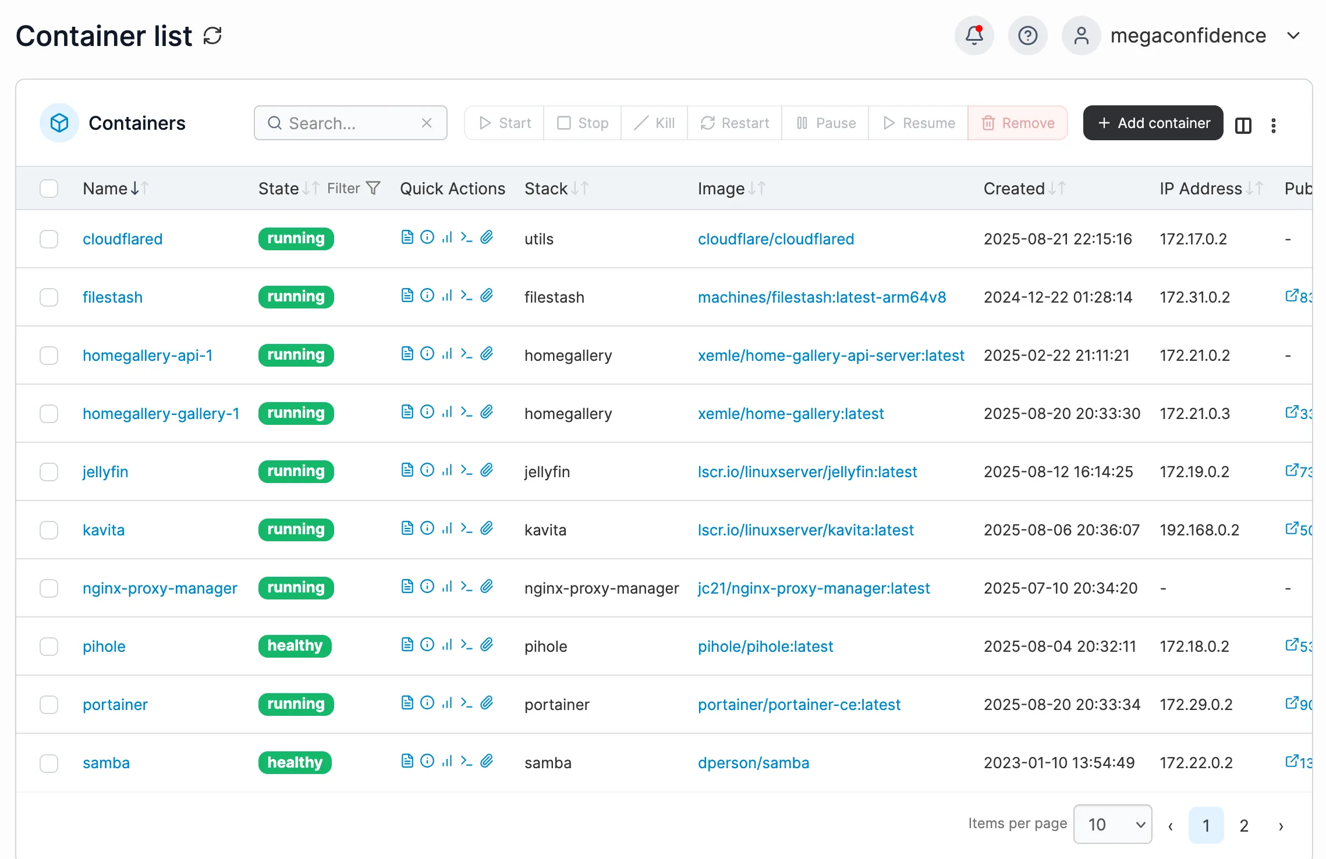The height and width of the screenshot is (859, 1326).
Task: Go to page 2 of containers
Action: tap(1244, 825)
